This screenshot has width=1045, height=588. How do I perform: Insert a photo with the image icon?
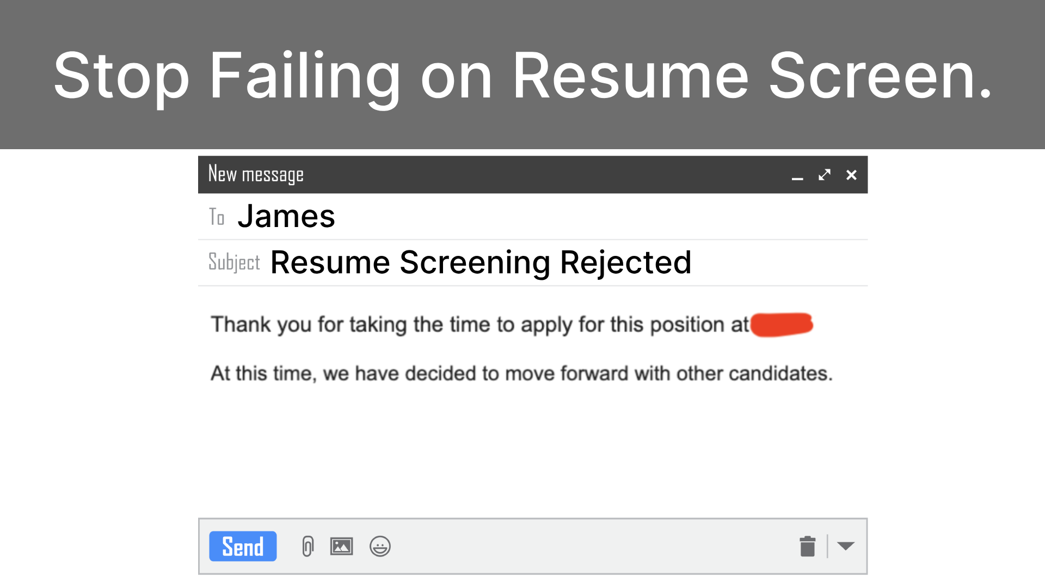[x=341, y=546]
